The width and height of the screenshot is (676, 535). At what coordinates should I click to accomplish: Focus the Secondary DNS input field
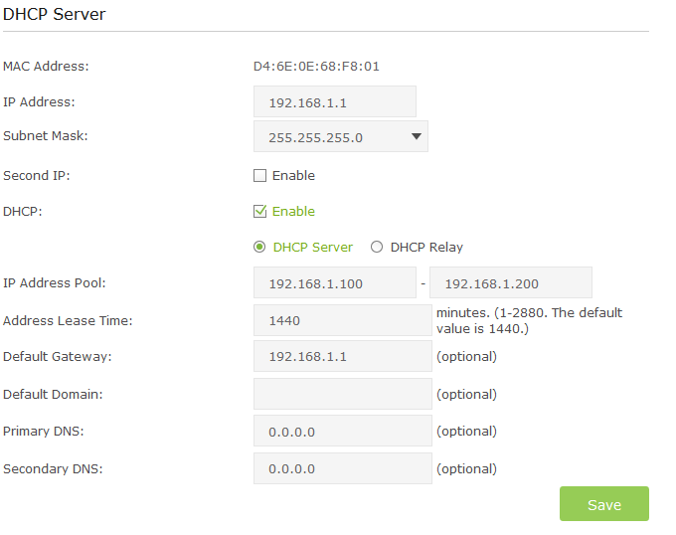point(342,468)
